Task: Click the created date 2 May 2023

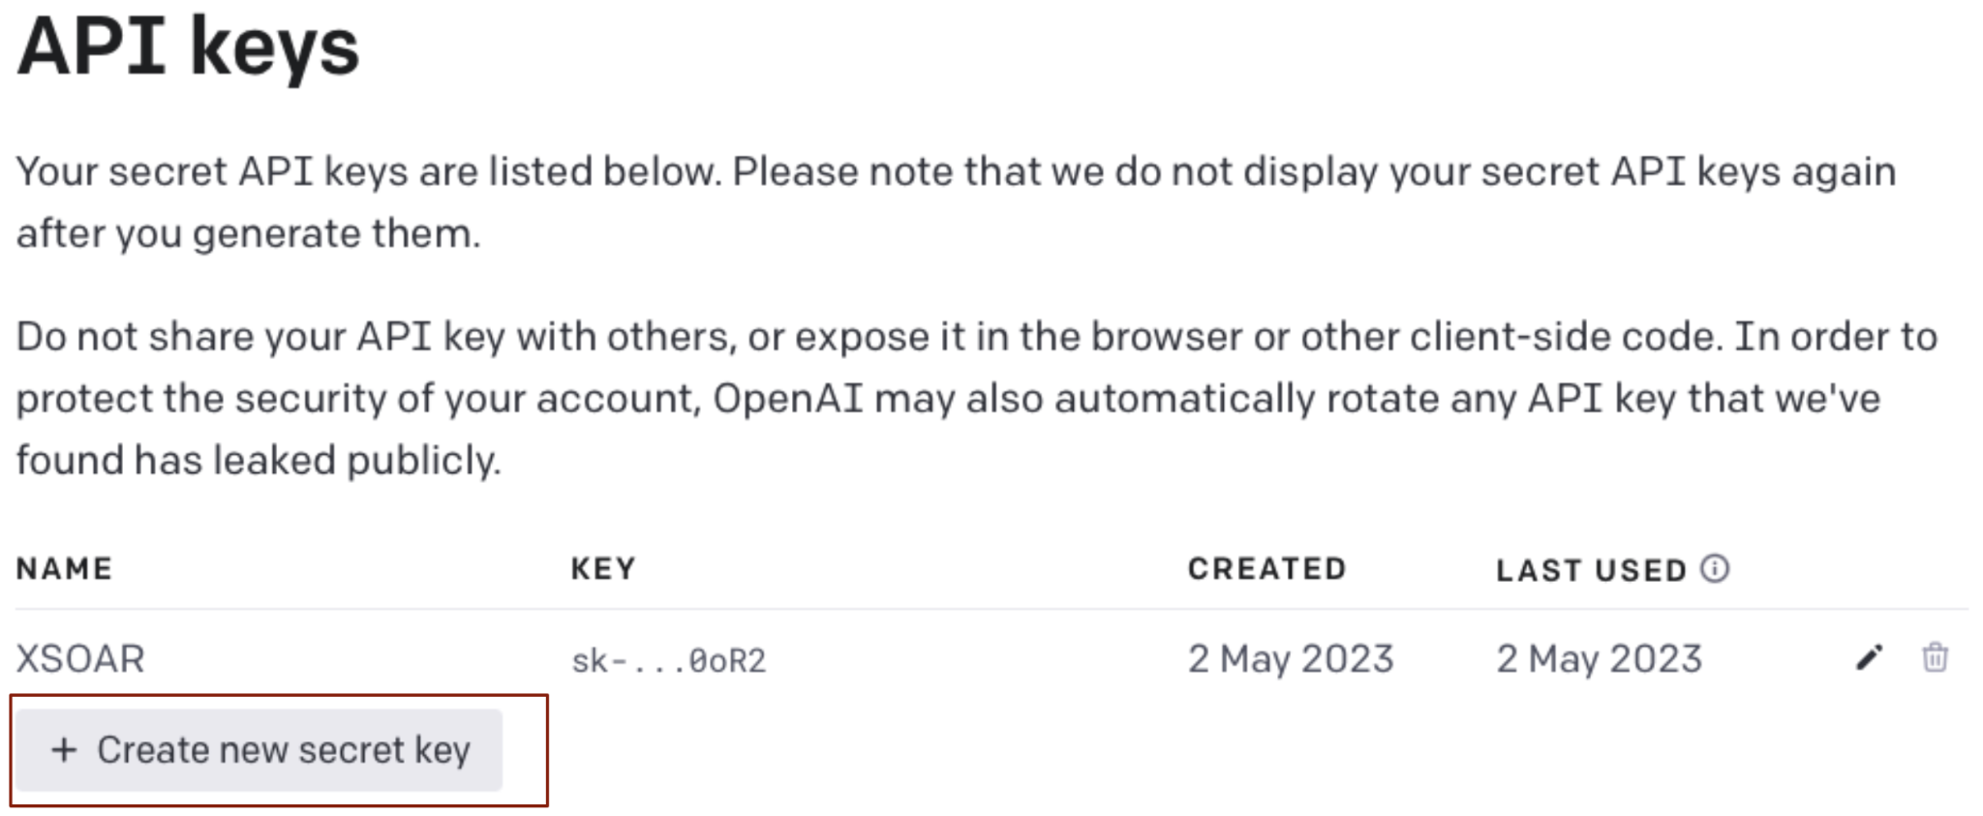Action: point(1291,659)
